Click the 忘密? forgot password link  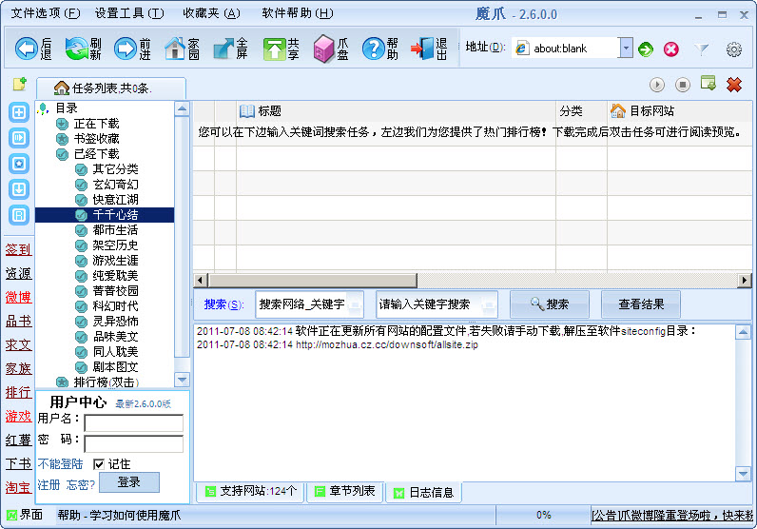(81, 484)
